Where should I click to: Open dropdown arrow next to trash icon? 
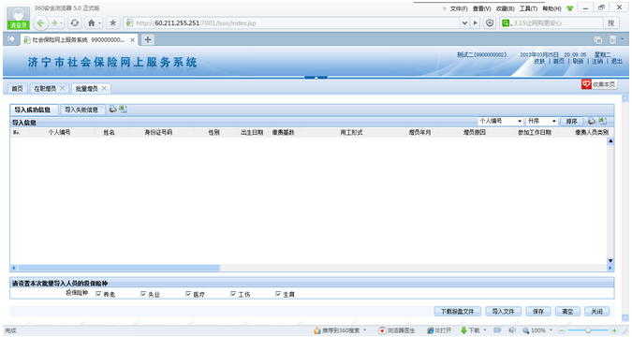pyautogui.click(x=622, y=39)
